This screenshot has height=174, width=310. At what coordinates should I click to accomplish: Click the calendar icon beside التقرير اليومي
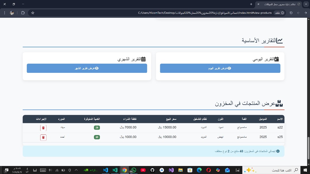[277, 59]
